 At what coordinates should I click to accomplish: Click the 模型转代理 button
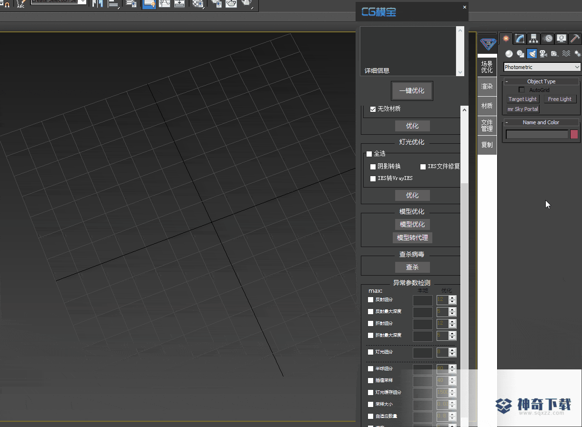point(412,238)
